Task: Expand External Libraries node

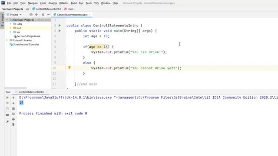Action: 7,40
